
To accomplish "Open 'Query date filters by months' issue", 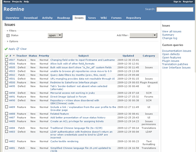I will 78,75.
